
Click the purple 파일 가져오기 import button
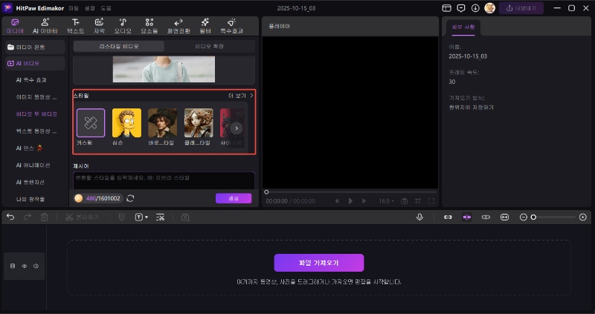pos(318,263)
